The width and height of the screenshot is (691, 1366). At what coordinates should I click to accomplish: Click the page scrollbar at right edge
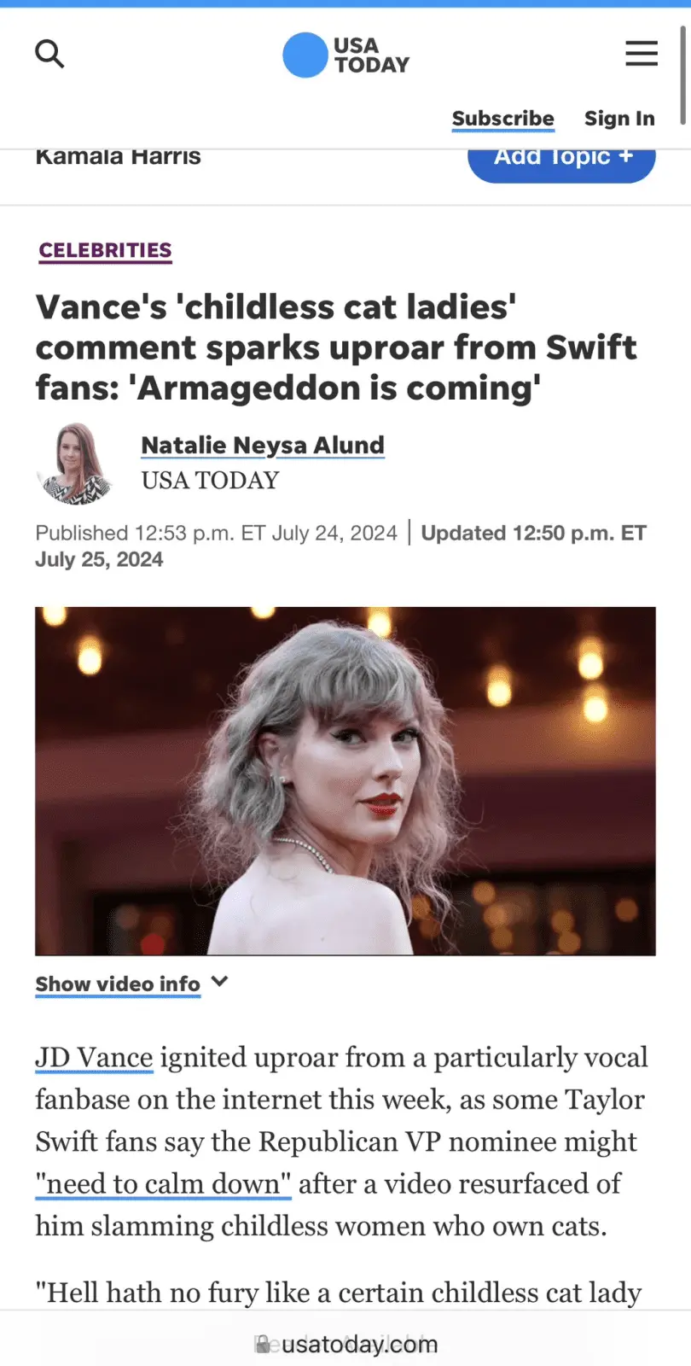pos(682,75)
